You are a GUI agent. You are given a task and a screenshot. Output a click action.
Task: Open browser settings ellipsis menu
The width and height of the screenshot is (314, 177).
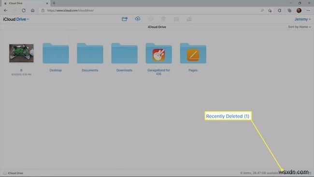[x=308, y=11]
